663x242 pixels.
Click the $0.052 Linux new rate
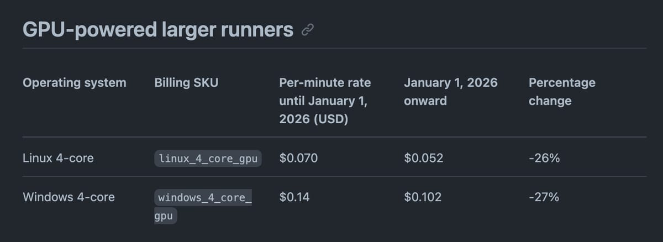pos(423,158)
